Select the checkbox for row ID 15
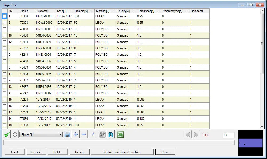 pos(5,100)
